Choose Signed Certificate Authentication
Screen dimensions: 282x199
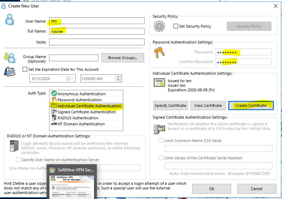pyautogui.click(x=86, y=112)
